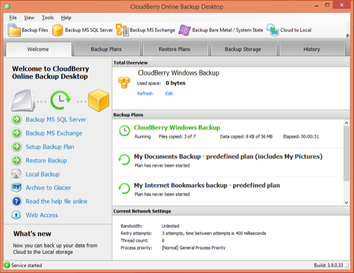Open the Web Access link

coord(42,215)
